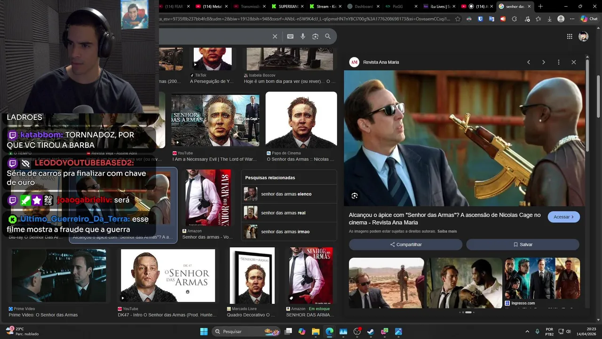Switch to the SUPERXANDÃO browser tab
The height and width of the screenshot is (339, 602).
coord(287,7)
